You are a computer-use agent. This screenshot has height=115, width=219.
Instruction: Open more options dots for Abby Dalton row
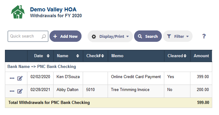click(x=12, y=91)
